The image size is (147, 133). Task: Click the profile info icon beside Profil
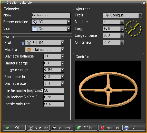coord(22,43)
